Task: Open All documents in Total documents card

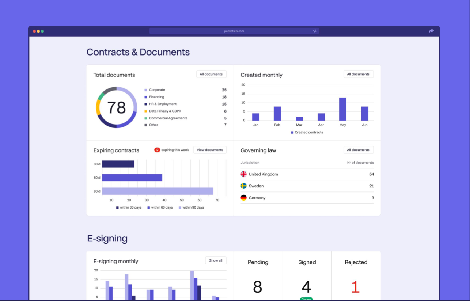Action: pos(211,74)
